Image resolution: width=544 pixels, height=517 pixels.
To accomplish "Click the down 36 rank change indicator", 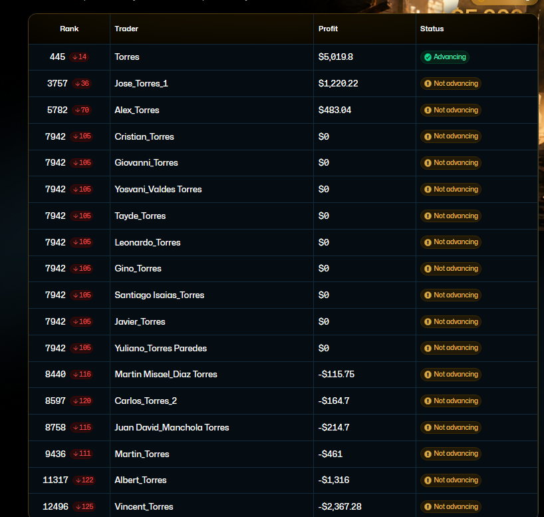I will (x=82, y=83).
